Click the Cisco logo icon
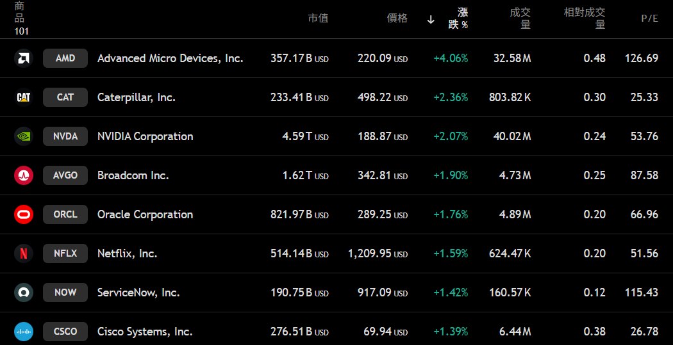The width and height of the screenshot is (673, 345). 23,332
